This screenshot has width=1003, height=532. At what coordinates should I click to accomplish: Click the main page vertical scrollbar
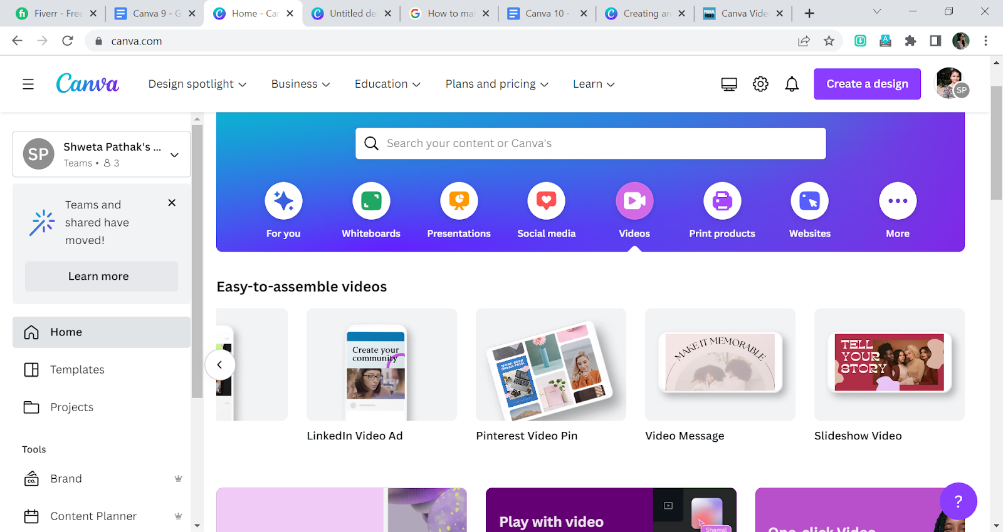click(x=997, y=143)
